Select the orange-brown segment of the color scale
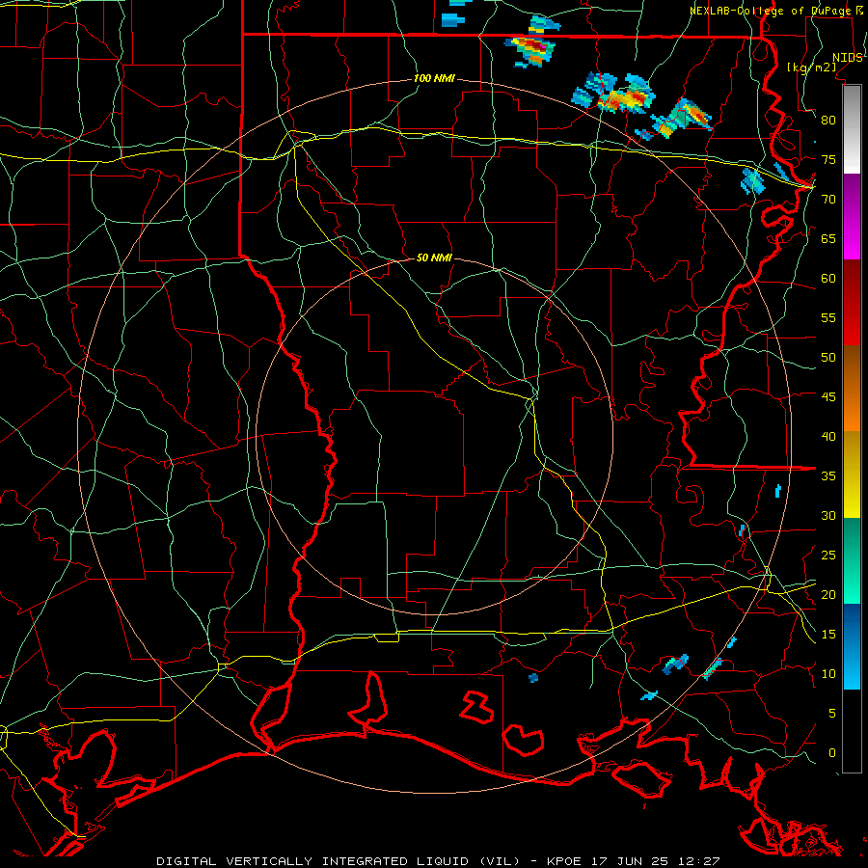The width and height of the screenshot is (868, 868). click(852, 388)
